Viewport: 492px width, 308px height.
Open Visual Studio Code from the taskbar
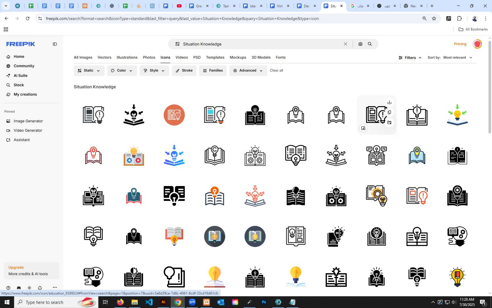click(149, 302)
